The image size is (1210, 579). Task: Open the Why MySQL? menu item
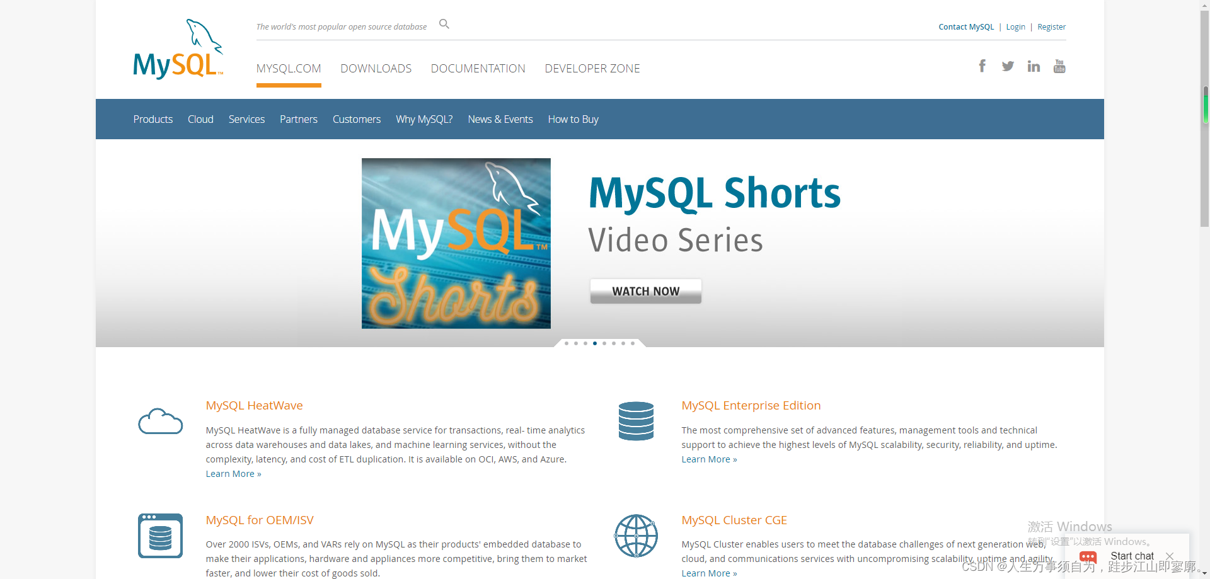(x=424, y=119)
